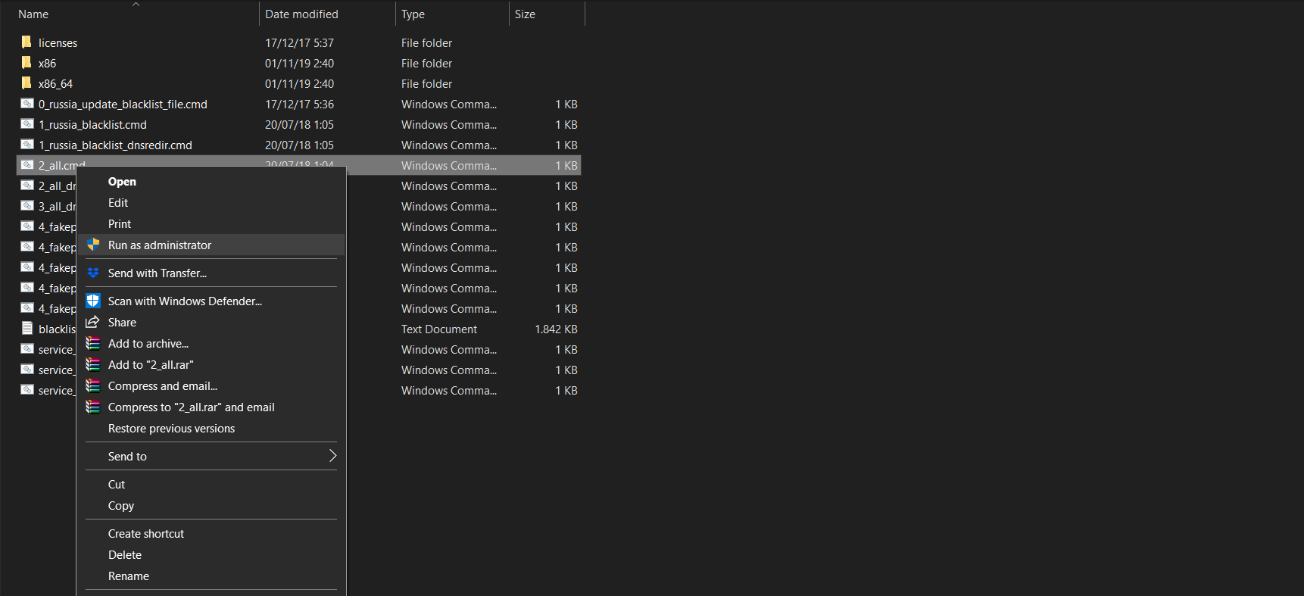Expand the Send to submenu arrow
The image size is (1304, 596).
click(x=332, y=456)
